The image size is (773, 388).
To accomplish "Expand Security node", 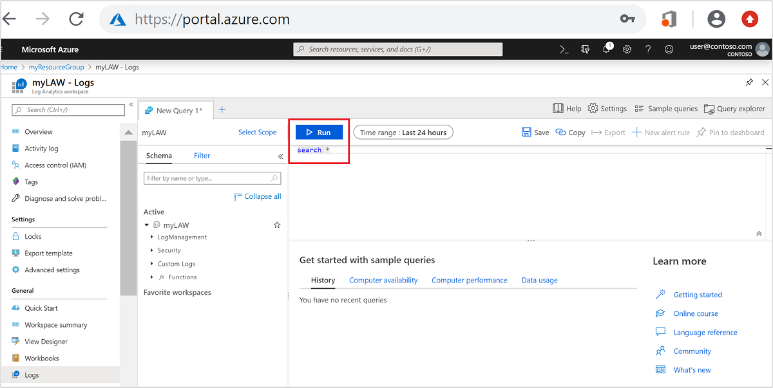I will pos(152,250).
